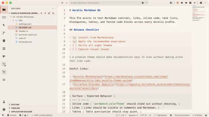Click the Auralis Showcase command center search box
Viewport: 209px width, 117px height.
(x=109, y=3)
